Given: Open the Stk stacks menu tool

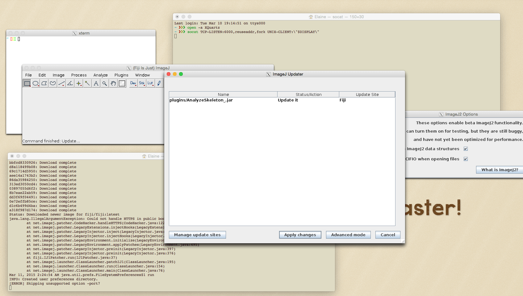Looking at the screenshot, I should [x=142, y=83].
